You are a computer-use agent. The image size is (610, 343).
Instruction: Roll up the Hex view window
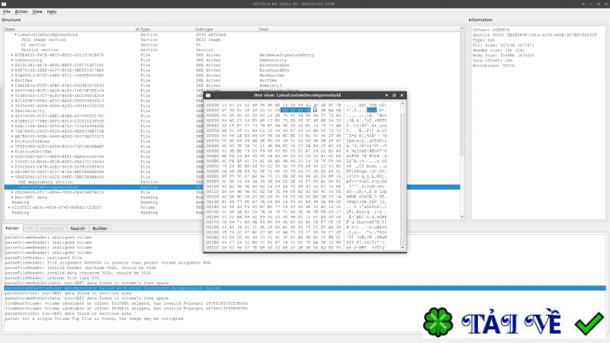386,95
